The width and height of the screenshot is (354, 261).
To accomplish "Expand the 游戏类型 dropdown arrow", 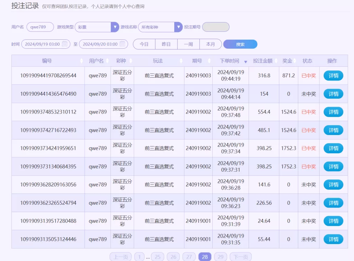I will tap(115, 27).
